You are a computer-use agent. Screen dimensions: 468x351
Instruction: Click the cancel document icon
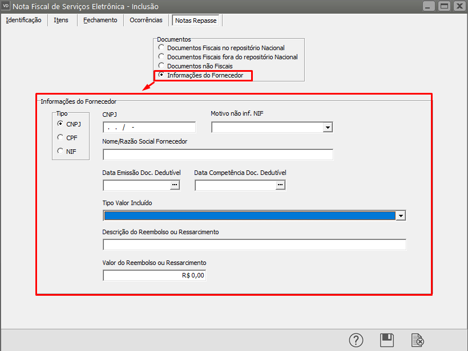coord(418,340)
